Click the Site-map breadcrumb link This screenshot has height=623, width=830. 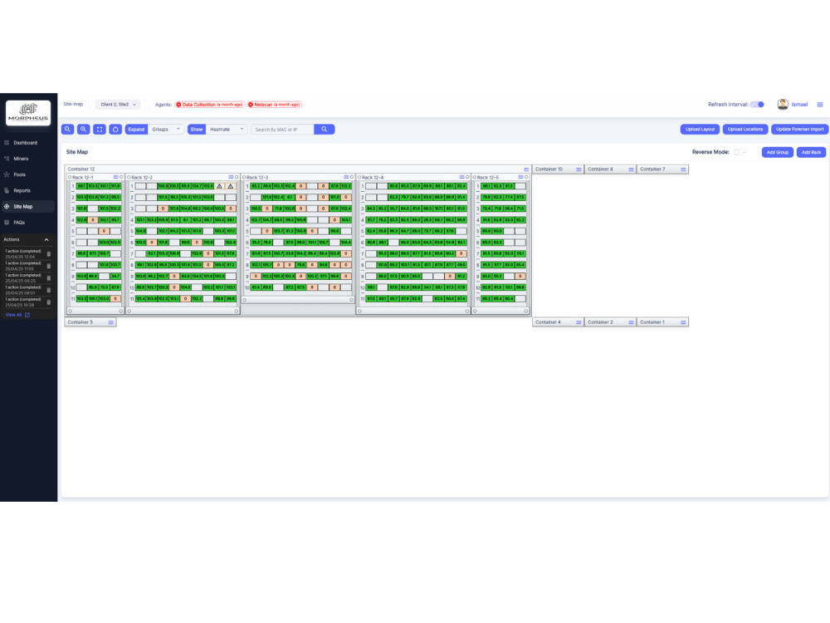[73, 105]
